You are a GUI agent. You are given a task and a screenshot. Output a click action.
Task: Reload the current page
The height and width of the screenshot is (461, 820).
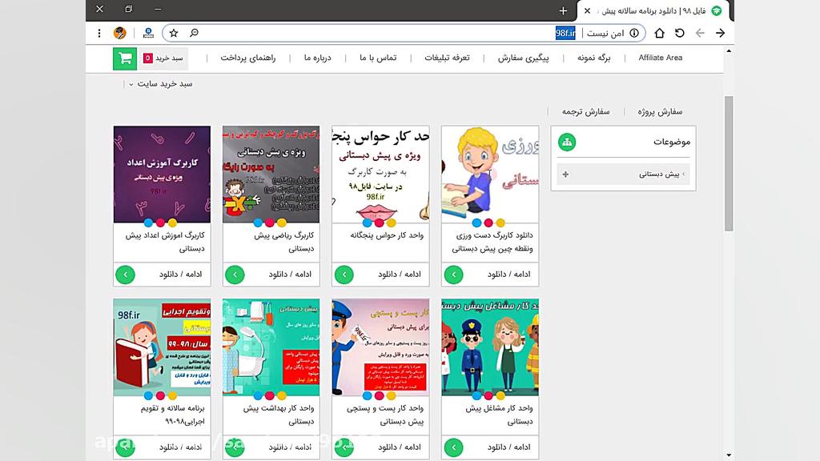tap(680, 34)
